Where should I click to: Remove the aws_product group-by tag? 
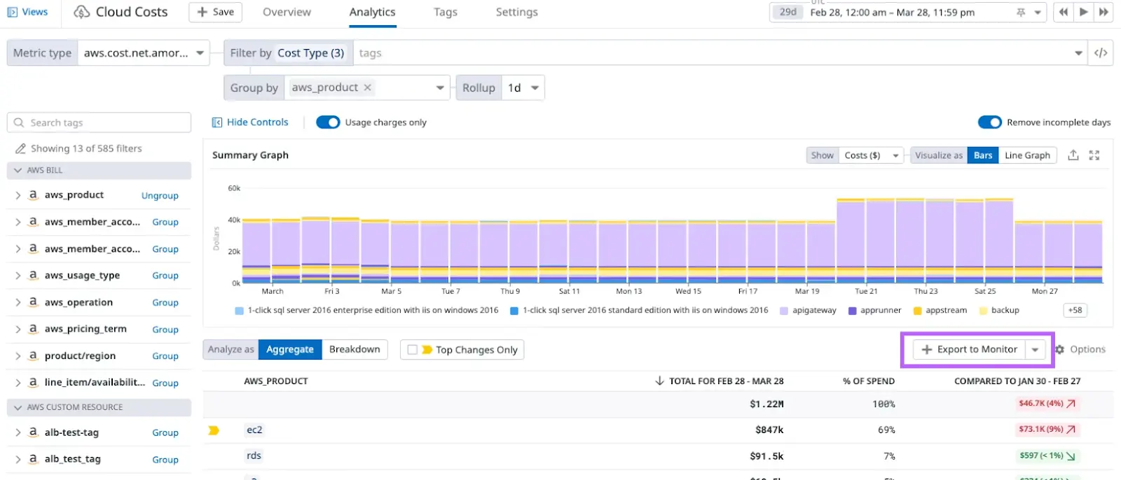[367, 87]
